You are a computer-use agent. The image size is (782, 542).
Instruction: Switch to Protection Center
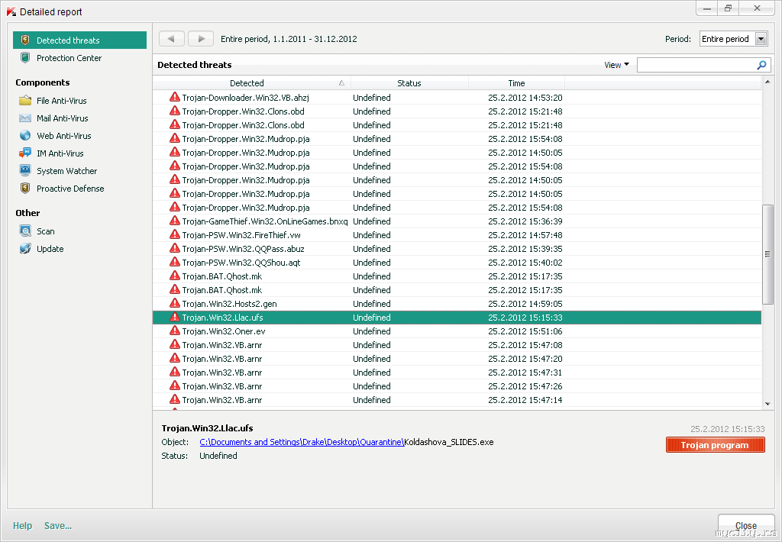[x=69, y=58]
